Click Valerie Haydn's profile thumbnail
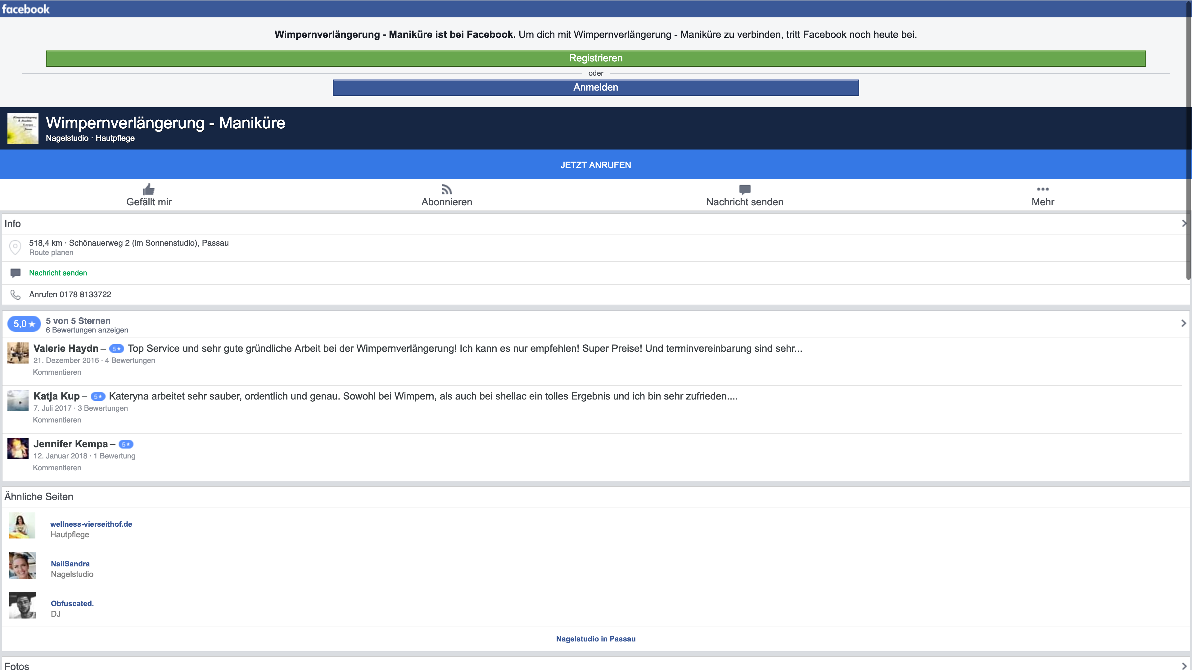1192x670 pixels. (x=18, y=353)
